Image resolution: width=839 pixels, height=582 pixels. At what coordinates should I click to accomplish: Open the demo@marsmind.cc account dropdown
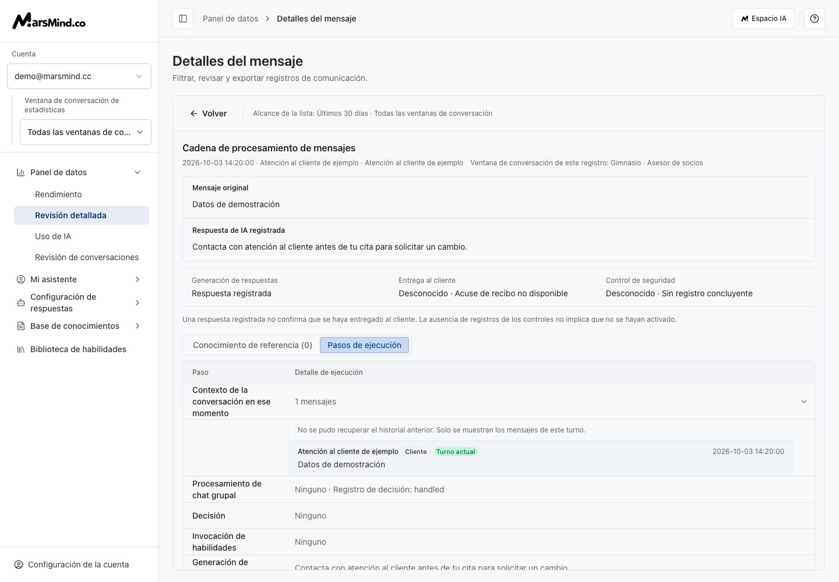pyautogui.click(x=79, y=76)
